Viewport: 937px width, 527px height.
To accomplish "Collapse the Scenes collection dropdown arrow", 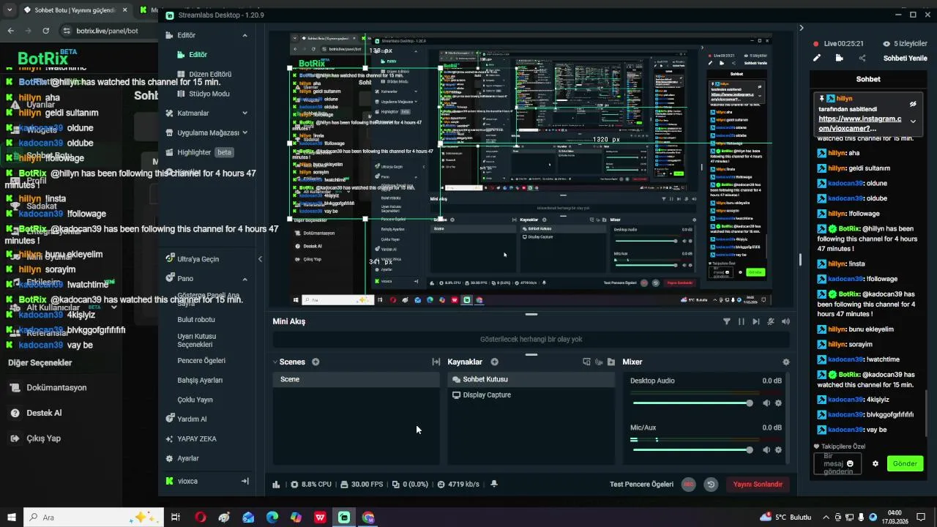I will tap(275, 362).
